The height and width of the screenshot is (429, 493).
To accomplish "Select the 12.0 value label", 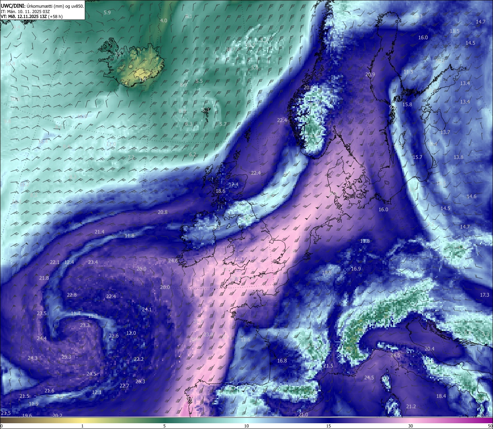I will click(131, 333).
